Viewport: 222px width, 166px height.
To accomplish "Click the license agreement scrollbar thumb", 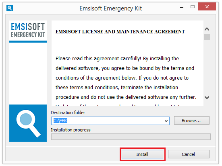I will click(x=207, y=37).
